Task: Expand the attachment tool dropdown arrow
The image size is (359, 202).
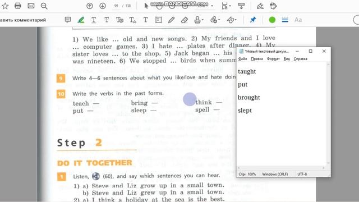Action: (219, 20)
